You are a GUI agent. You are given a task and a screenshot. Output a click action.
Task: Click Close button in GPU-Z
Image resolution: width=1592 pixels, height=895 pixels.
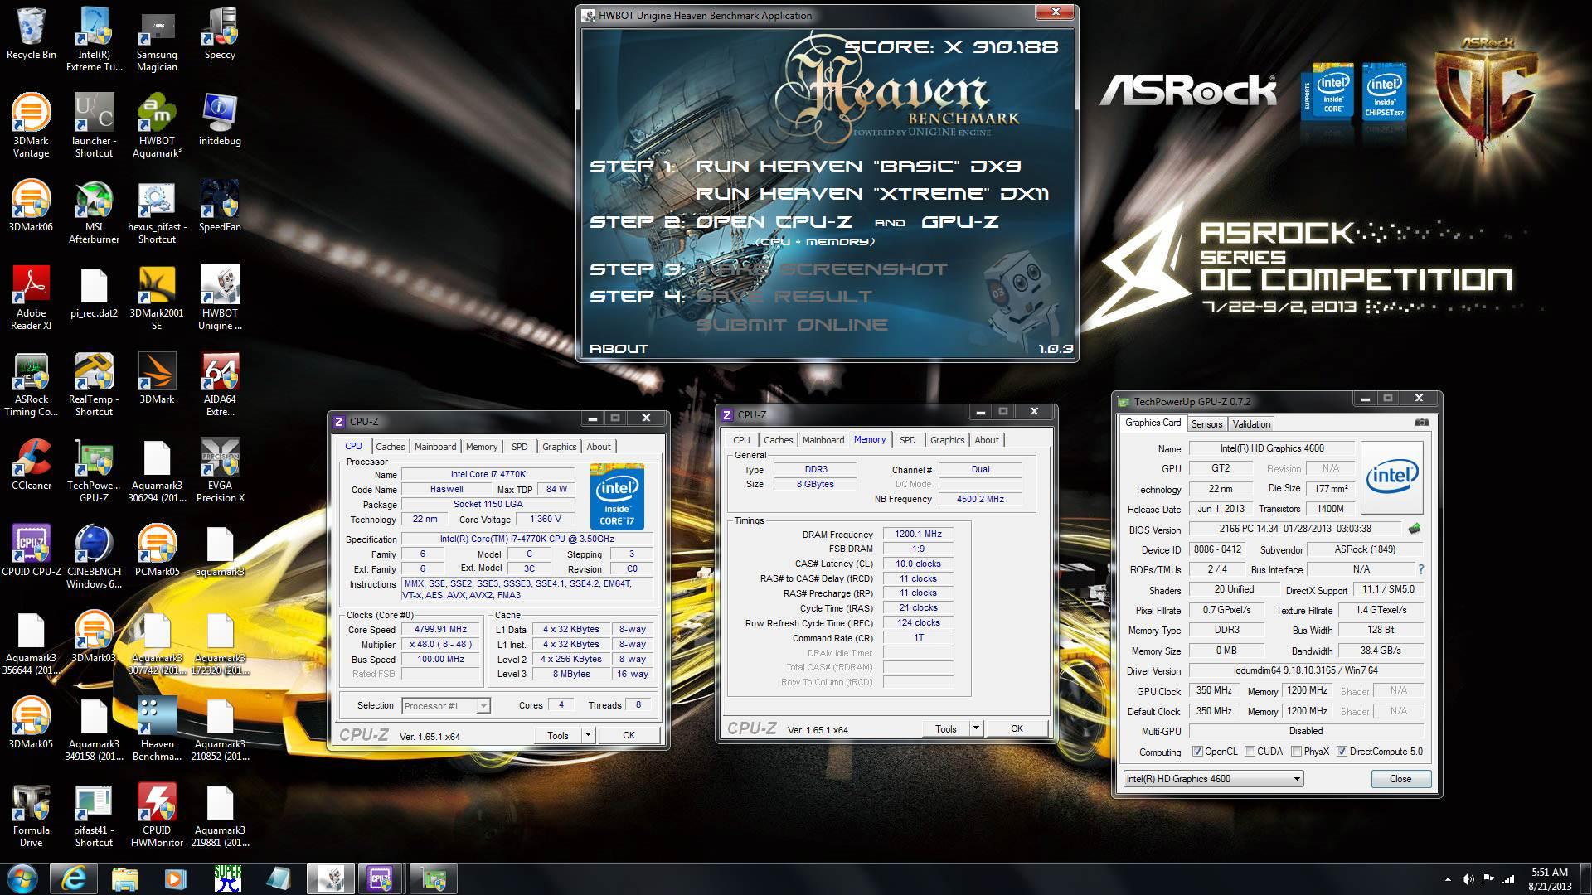click(x=1400, y=779)
